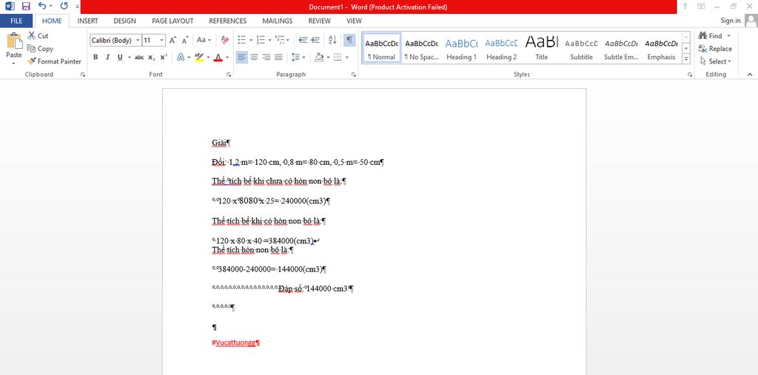The image size is (758, 375).
Task: Apply the No Spacing style
Action: pos(421,48)
